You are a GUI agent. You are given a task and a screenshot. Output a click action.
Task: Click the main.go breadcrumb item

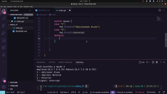41,15
